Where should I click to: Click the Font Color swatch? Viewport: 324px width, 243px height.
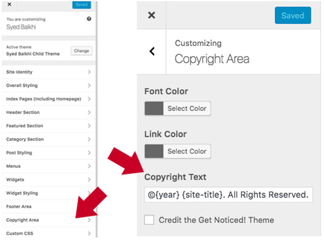click(x=154, y=109)
